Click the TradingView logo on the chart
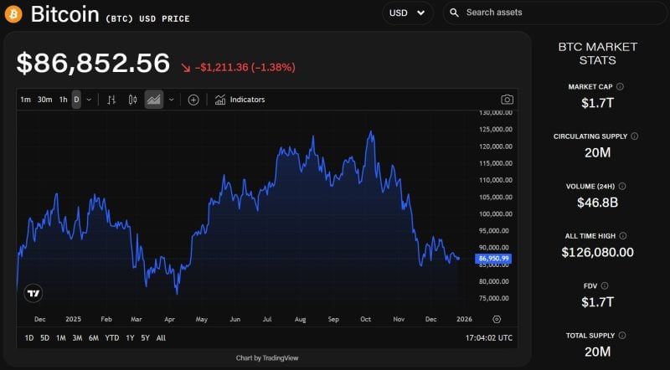This screenshot has height=370, width=670. point(33,293)
